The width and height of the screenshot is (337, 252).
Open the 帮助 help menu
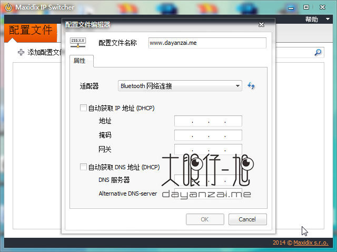tap(312, 20)
